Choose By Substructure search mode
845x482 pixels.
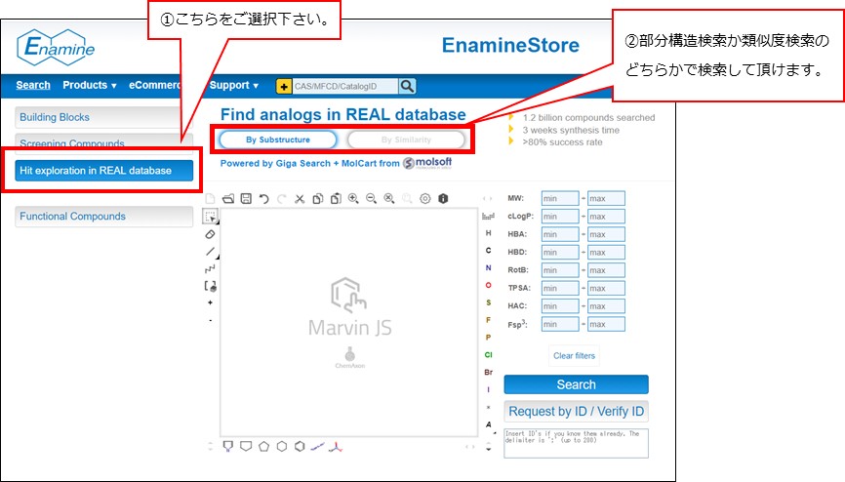point(278,140)
